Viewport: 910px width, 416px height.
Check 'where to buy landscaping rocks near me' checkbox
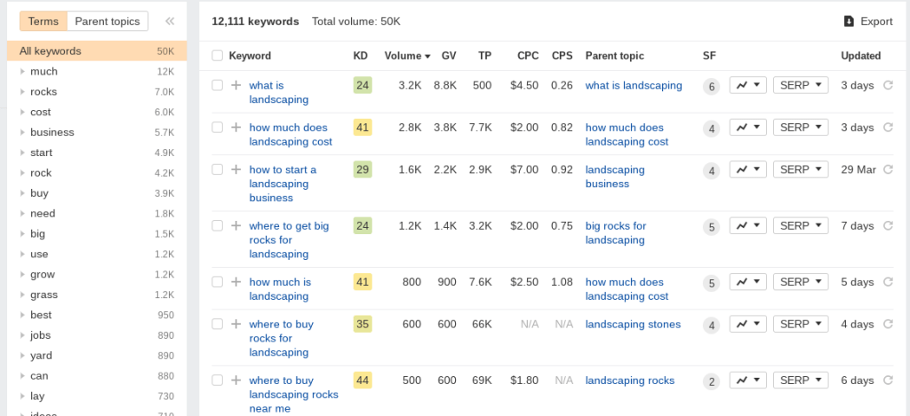point(217,381)
